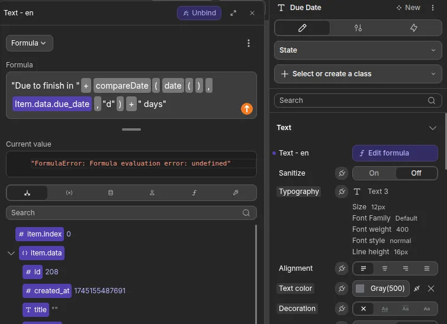Switch to the wrench tools tab
This screenshot has width=447, height=324.
pyautogui.click(x=236, y=193)
